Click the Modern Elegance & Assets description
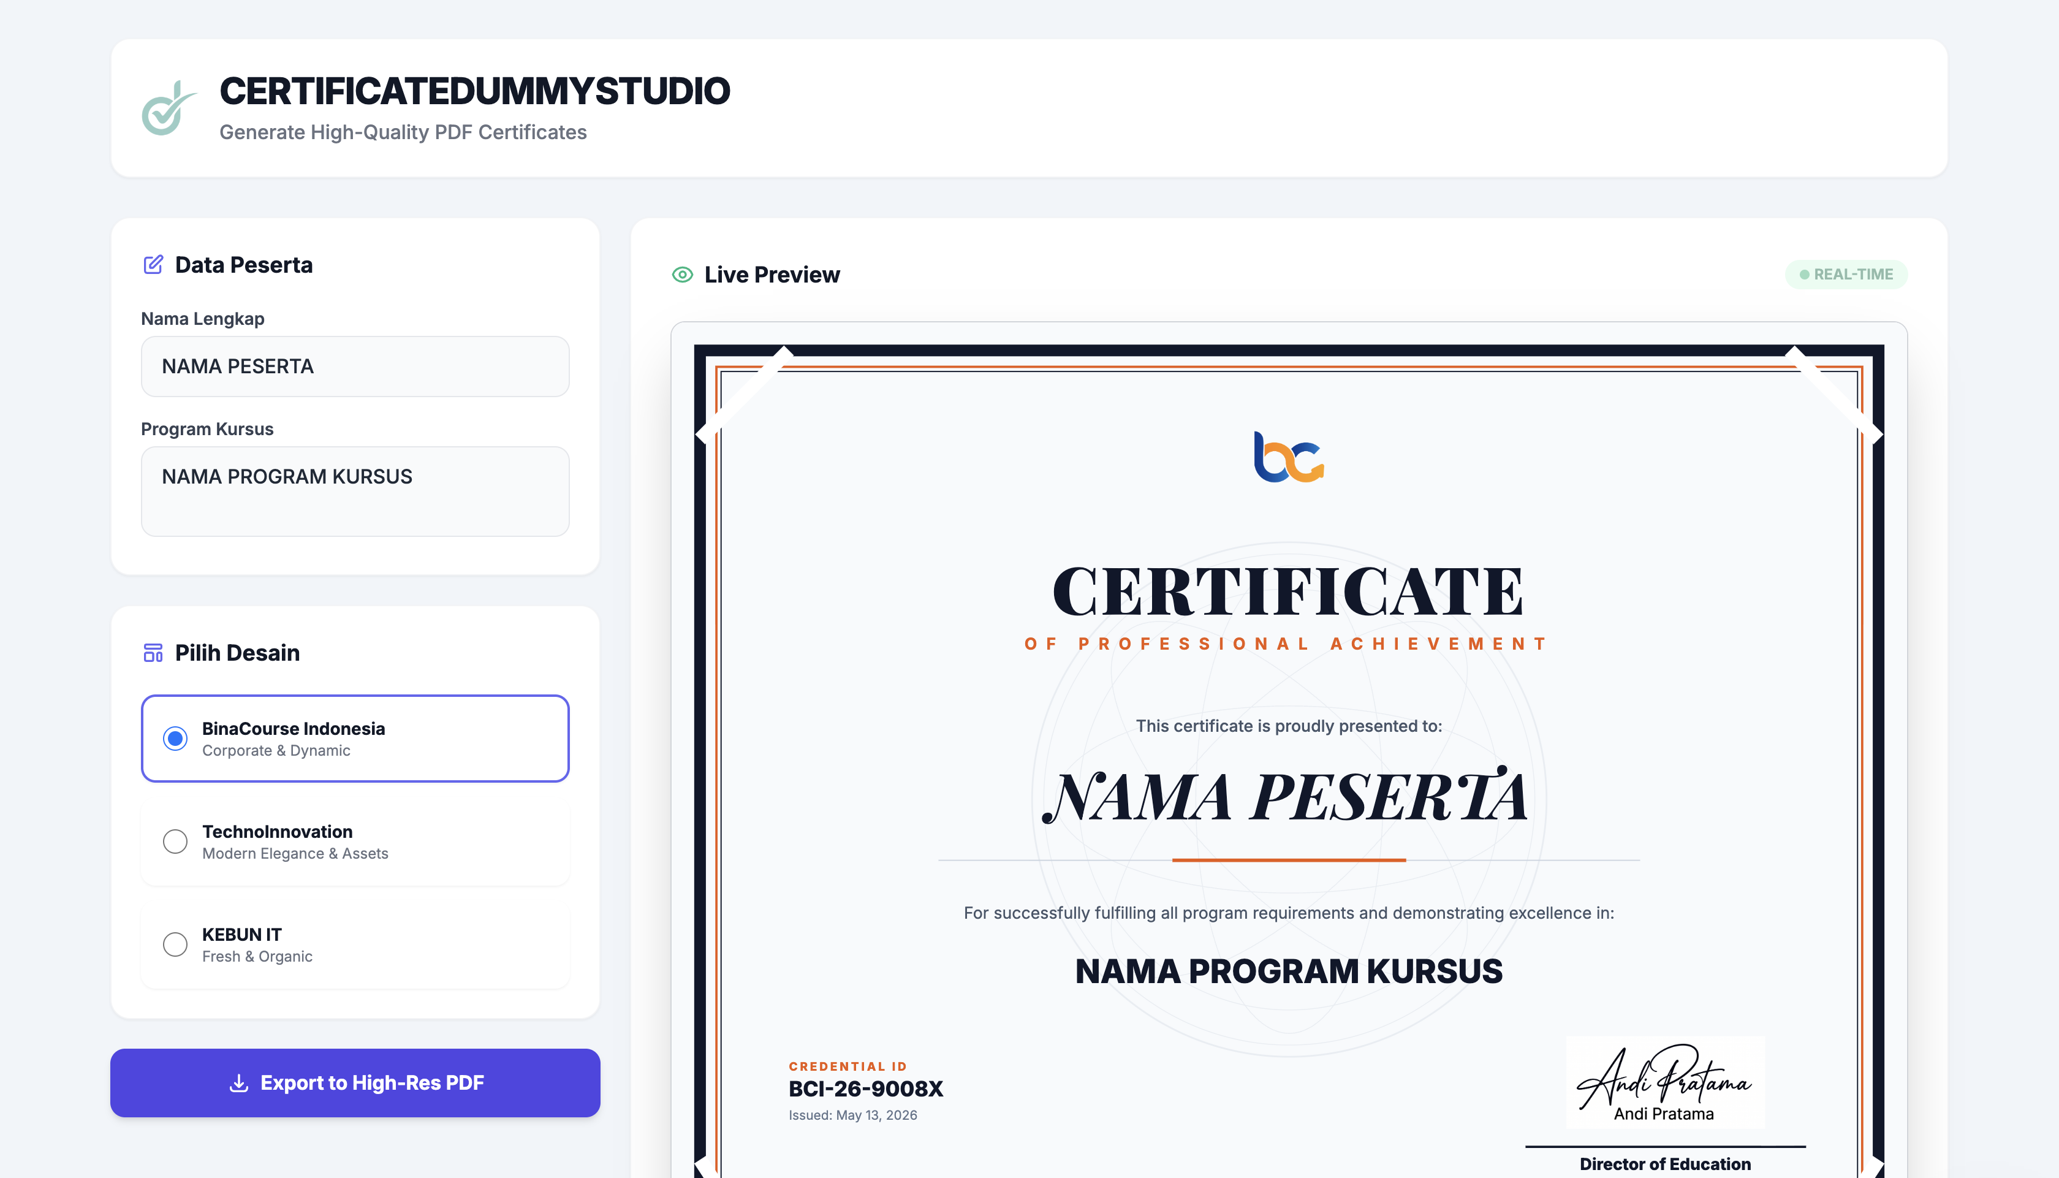The image size is (2059, 1178). pyautogui.click(x=295, y=854)
